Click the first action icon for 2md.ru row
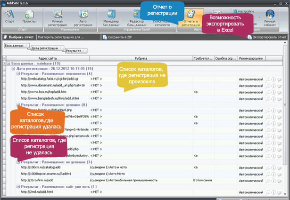 pos(268,192)
